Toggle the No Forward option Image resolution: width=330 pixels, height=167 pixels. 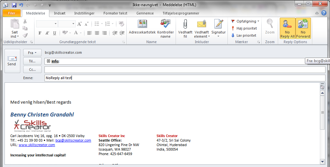tap(303, 28)
